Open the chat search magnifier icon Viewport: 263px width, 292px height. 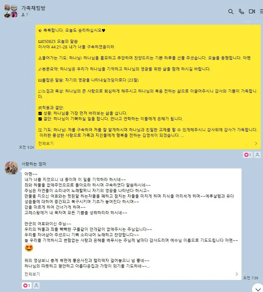[x=231, y=12]
